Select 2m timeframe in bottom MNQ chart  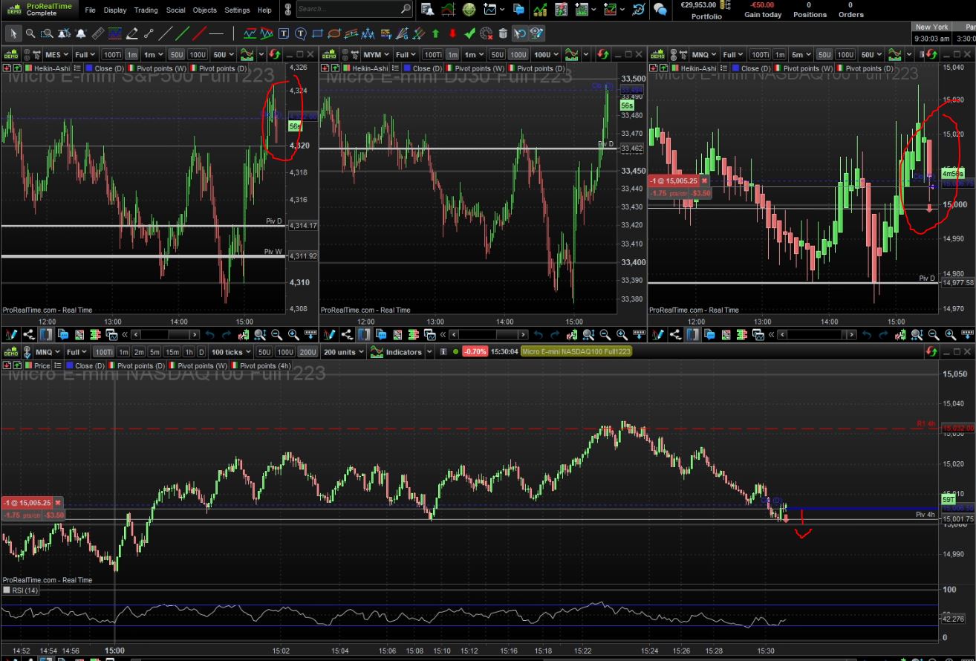(x=139, y=351)
